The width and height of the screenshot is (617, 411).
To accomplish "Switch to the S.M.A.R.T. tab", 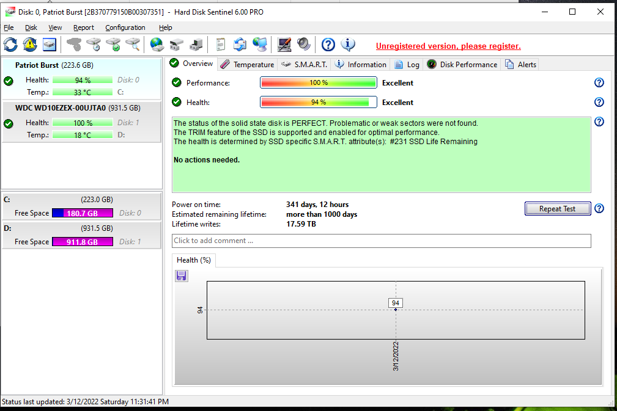I will pyautogui.click(x=304, y=65).
